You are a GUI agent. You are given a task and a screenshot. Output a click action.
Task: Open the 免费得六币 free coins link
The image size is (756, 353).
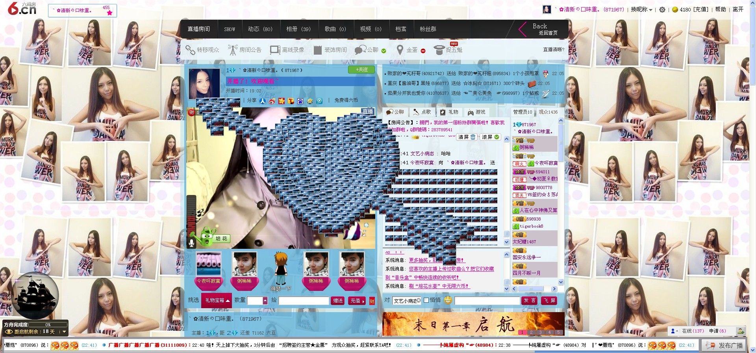coord(346,100)
